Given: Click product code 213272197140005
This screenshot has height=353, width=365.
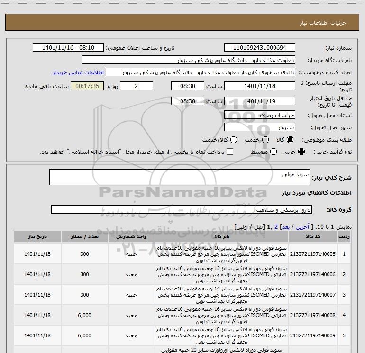Looking at the screenshot, I should coord(313,254).
